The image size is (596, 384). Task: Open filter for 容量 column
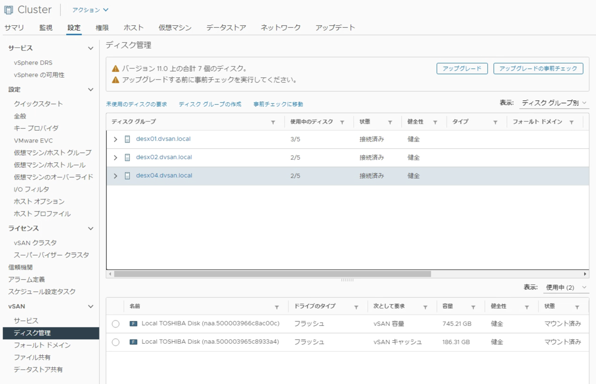click(x=473, y=307)
